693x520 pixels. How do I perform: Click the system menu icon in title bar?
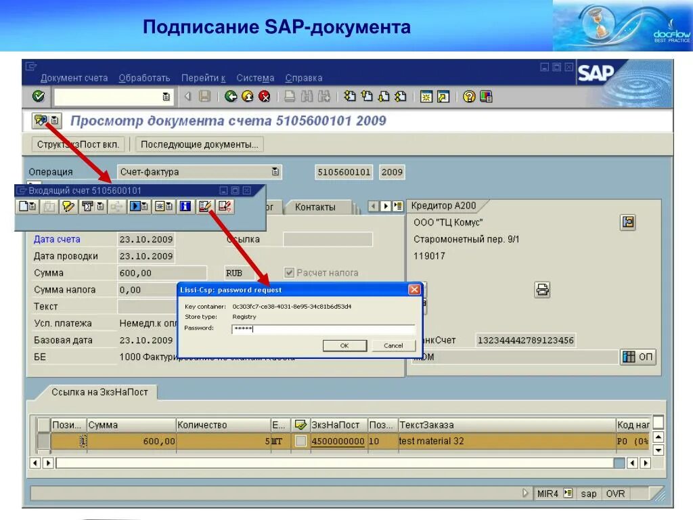coord(31,66)
